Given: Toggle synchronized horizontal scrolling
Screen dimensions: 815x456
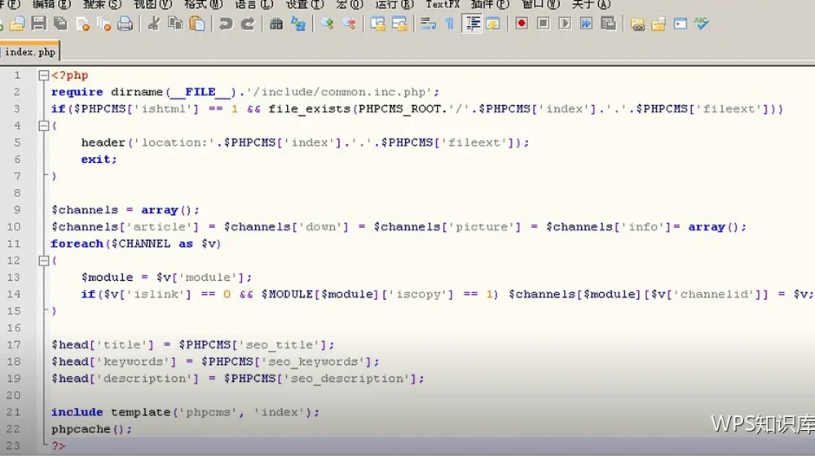Looking at the screenshot, I should (399, 24).
